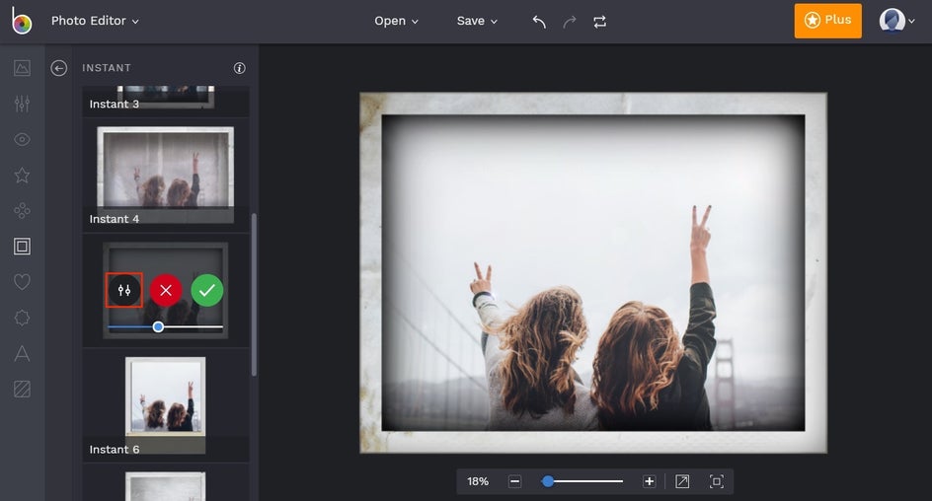Undo the last action
Viewport: 932px width, 501px height.
539,22
